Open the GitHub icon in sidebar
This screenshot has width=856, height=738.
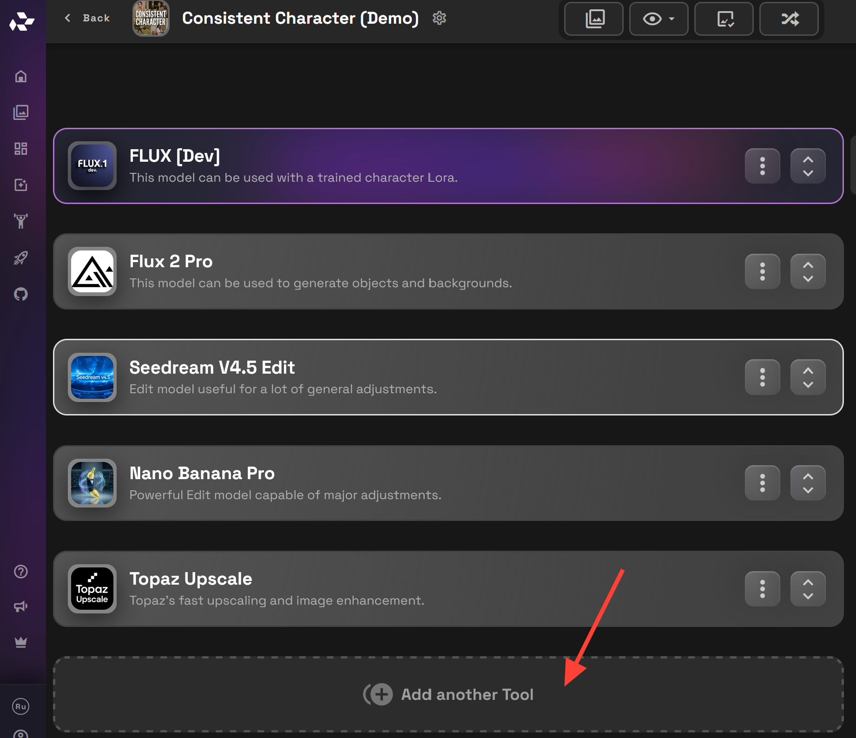tap(21, 294)
